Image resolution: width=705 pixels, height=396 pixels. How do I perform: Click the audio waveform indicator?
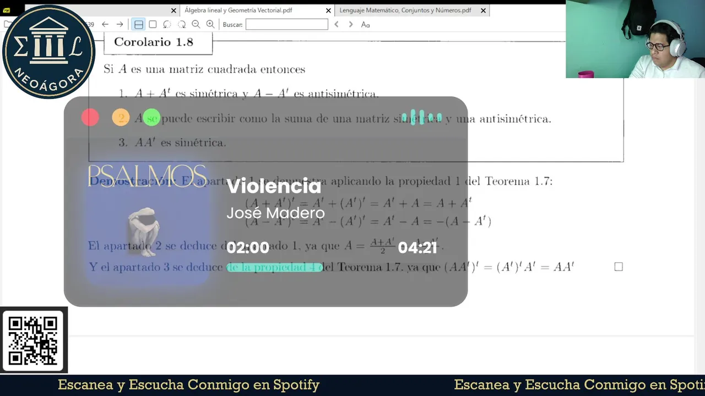pos(421,117)
